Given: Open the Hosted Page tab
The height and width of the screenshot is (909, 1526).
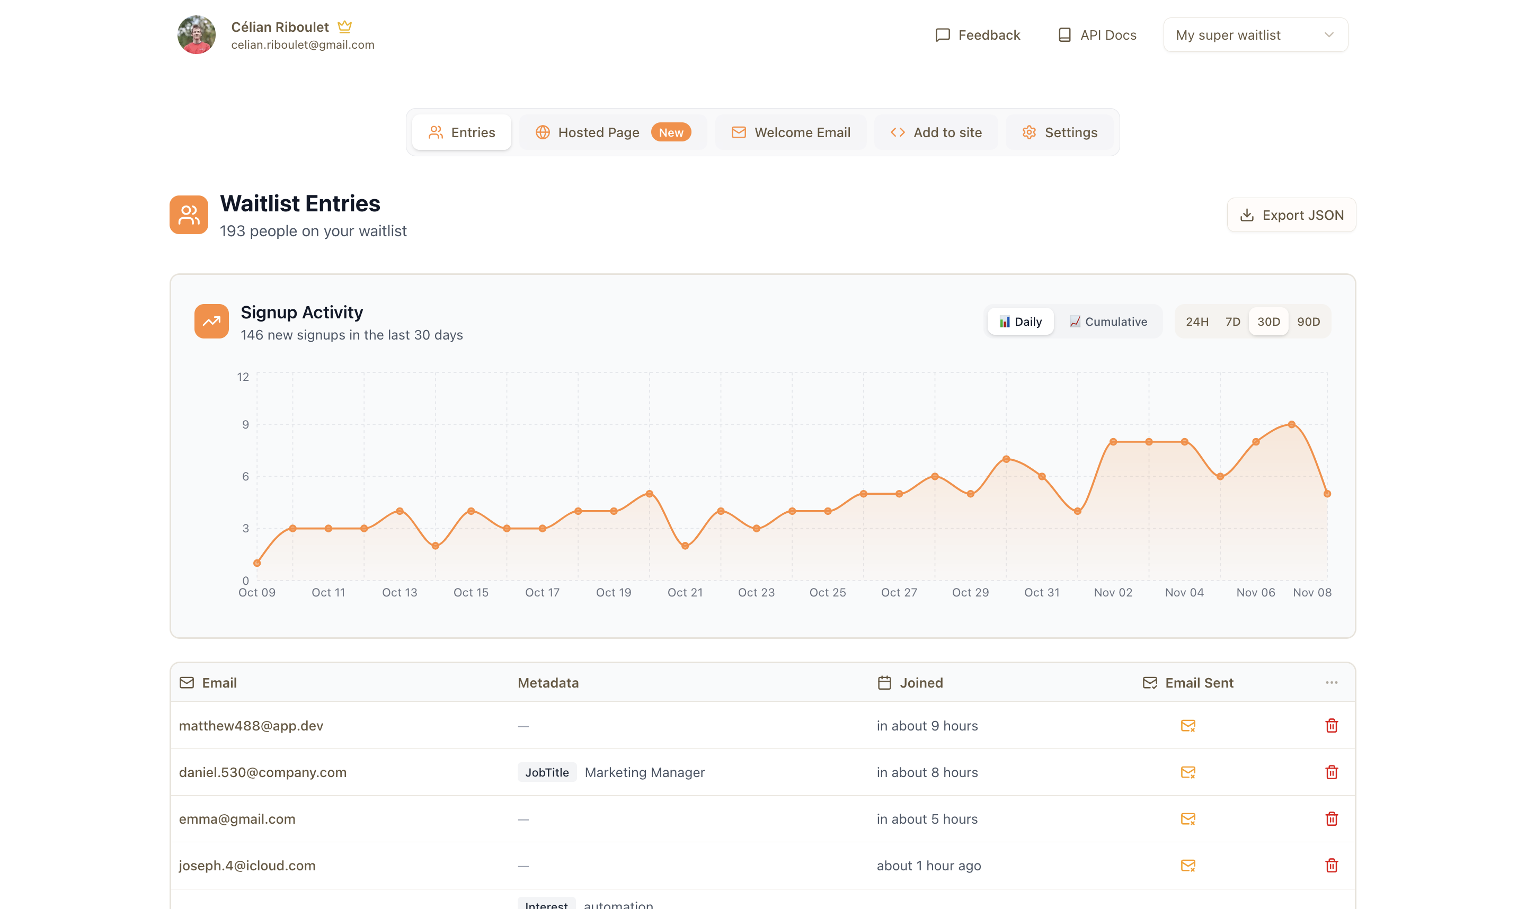Looking at the screenshot, I should (x=613, y=132).
